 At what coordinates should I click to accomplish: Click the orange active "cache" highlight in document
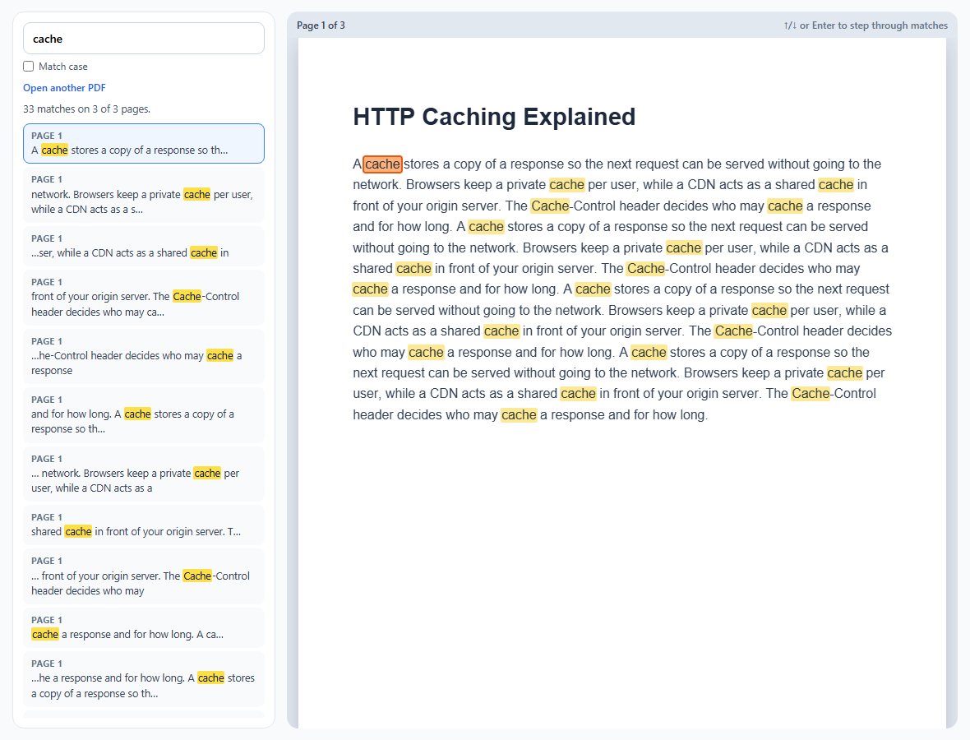click(382, 164)
